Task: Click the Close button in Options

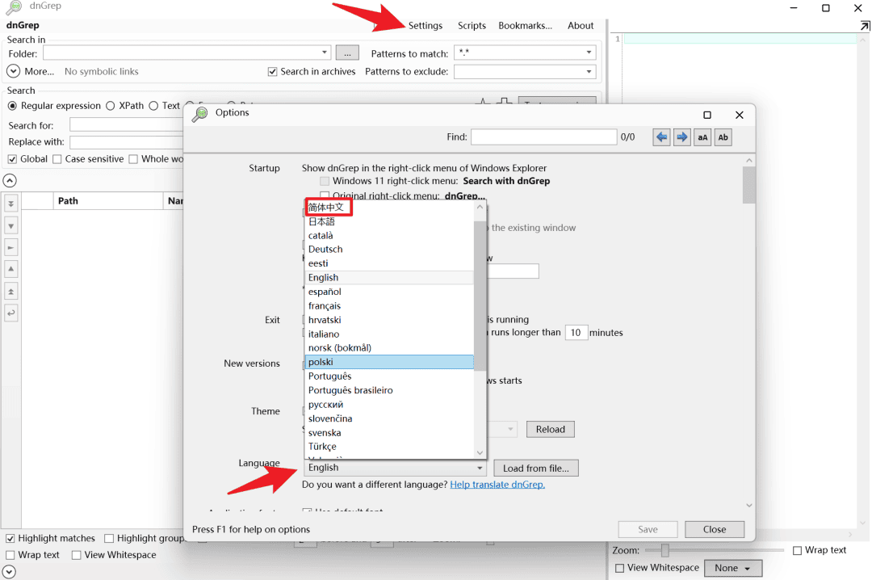Action: tap(714, 529)
